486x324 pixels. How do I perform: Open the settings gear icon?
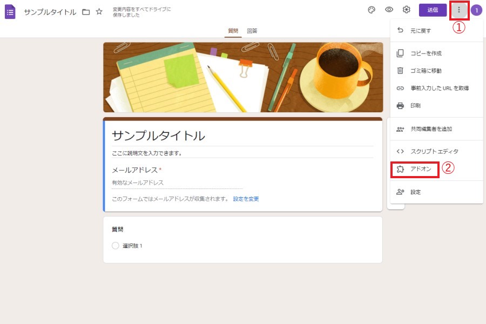407,10
